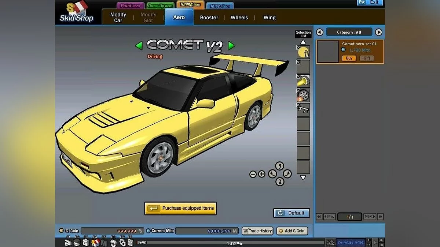The image size is (440, 247).
Task: Jump to last page of item list
Action: tap(380, 217)
